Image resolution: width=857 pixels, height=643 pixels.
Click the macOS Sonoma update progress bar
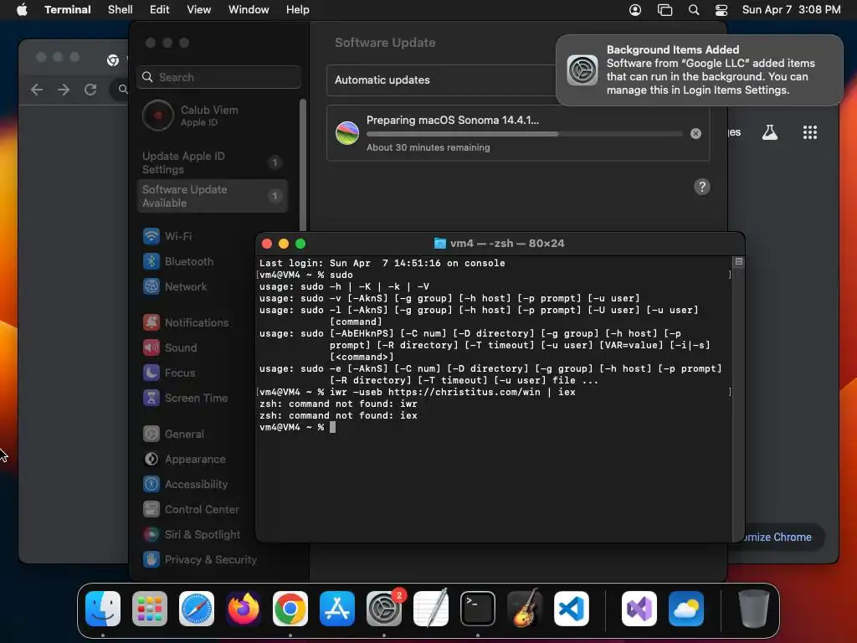[x=524, y=133]
